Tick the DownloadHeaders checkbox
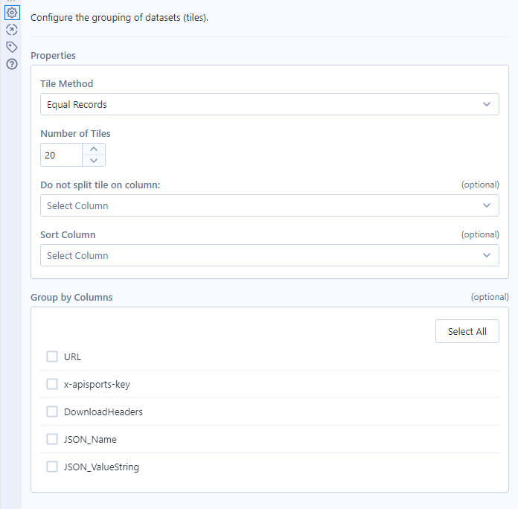 click(52, 412)
